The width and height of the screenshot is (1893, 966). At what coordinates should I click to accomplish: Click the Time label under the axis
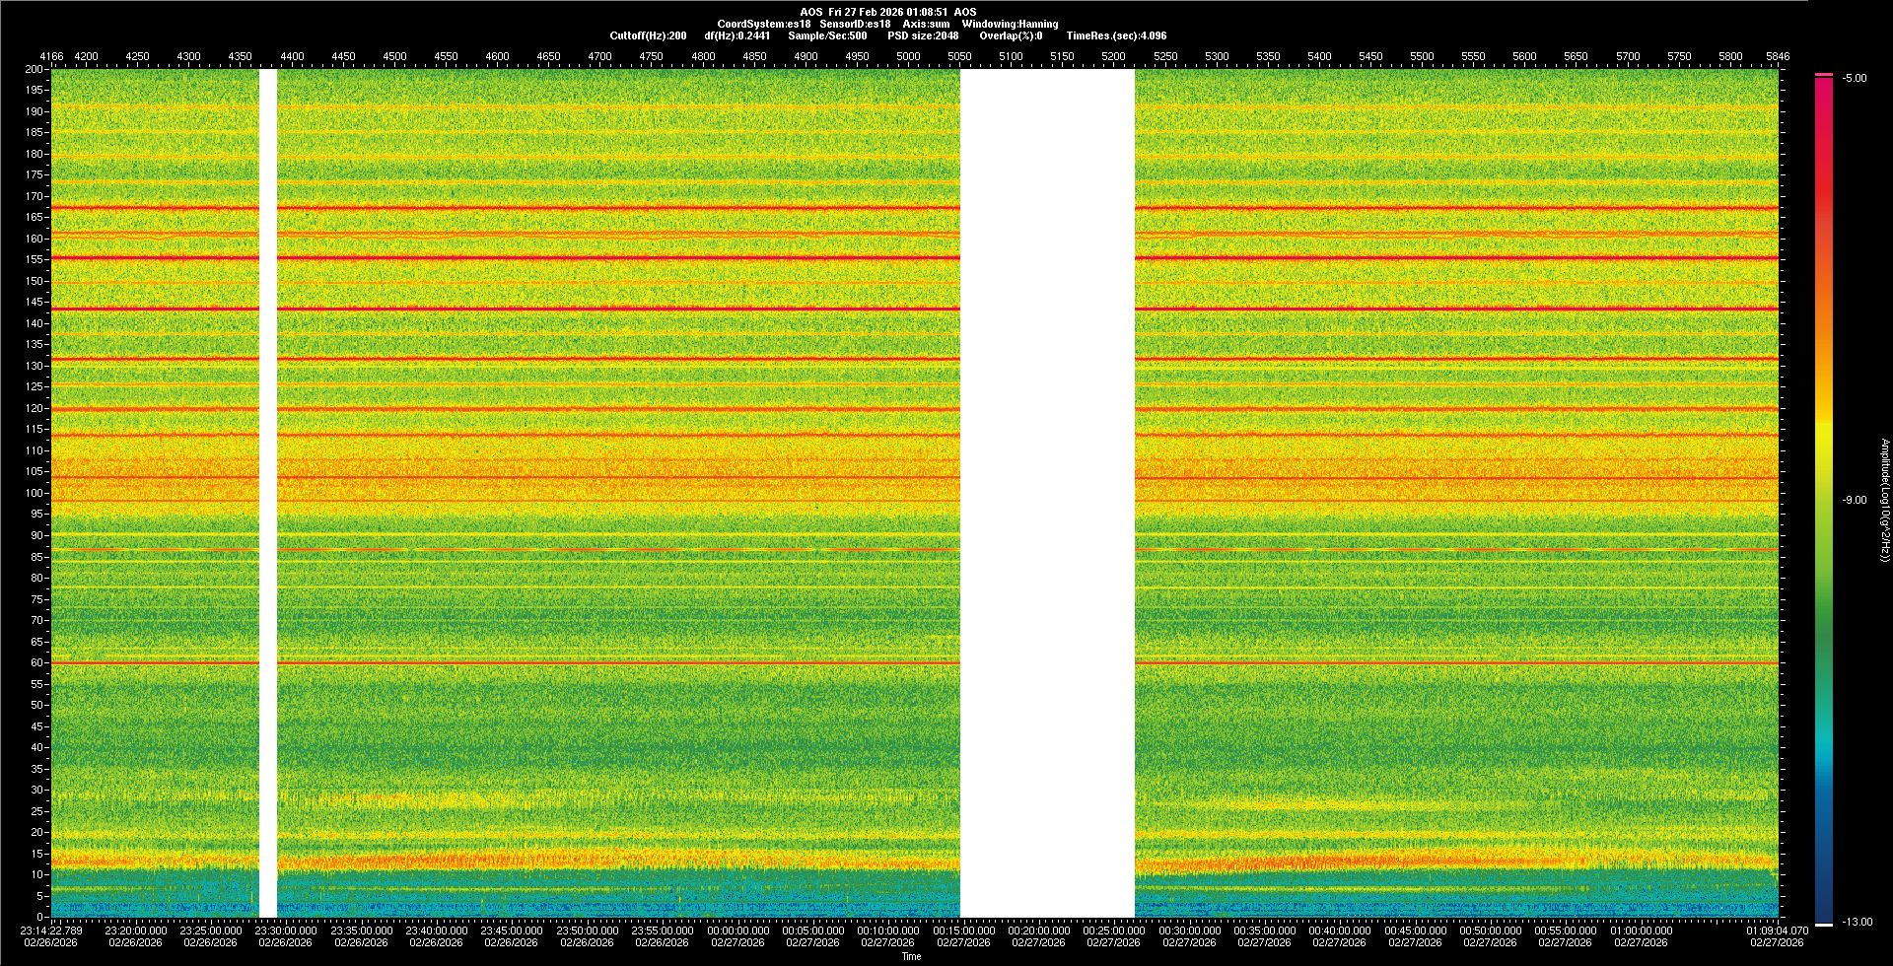[911, 956]
